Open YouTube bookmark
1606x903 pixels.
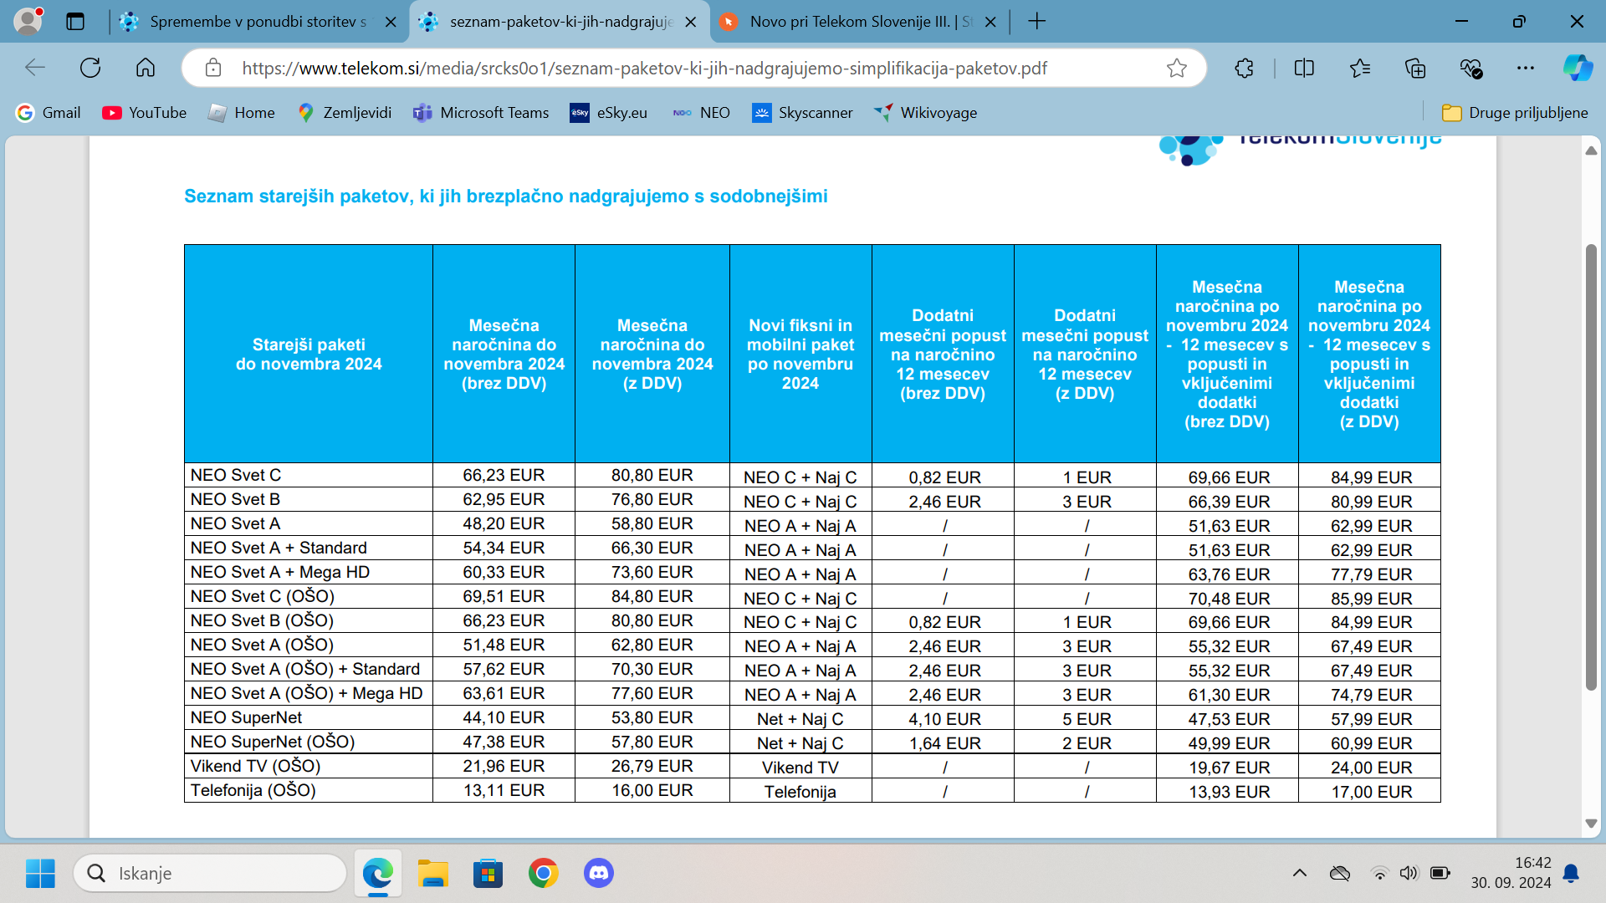coord(145,113)
